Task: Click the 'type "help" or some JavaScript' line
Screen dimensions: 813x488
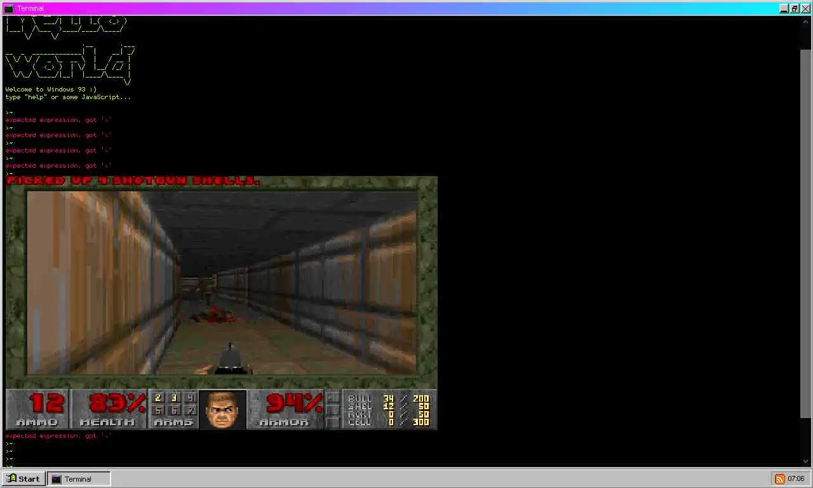Action: pyautogui.click(x=68, y=97)
